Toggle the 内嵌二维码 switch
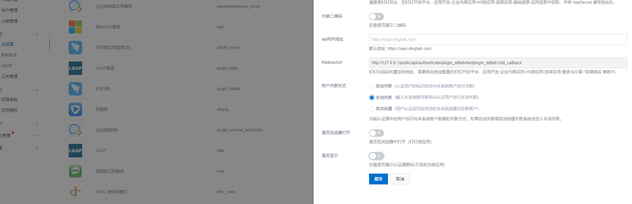The height and width of the screenshot is (204, 632). pyautogui.click(x=376, y=17)
